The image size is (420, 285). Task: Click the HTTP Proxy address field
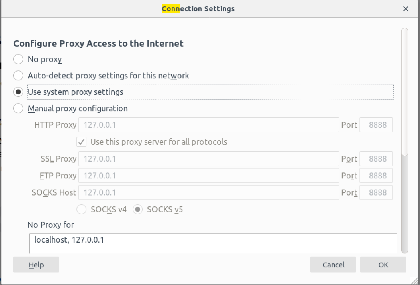pyautogui.click(x=208, y=125)
